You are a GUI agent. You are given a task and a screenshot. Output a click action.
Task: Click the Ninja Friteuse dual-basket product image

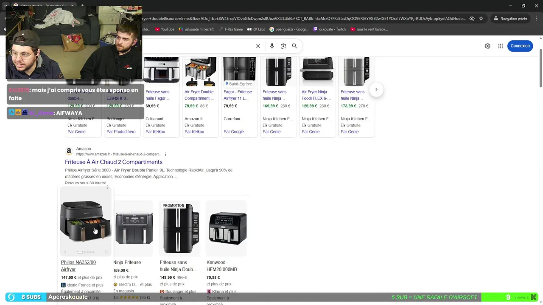pyautogui.click(x=133, y=228)
